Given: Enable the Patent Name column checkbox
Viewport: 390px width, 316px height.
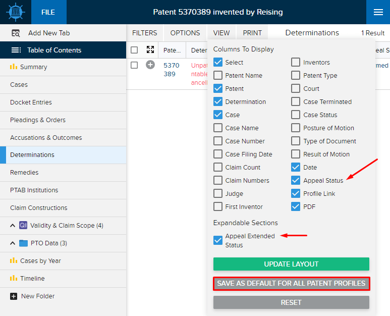Looking at the screenshot, I should [x=218, y=75].
